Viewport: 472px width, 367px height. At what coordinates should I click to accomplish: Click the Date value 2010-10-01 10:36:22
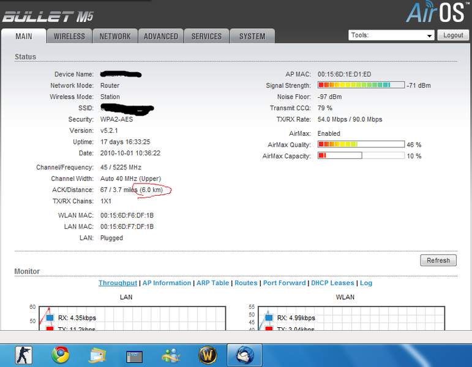(130, 153)
